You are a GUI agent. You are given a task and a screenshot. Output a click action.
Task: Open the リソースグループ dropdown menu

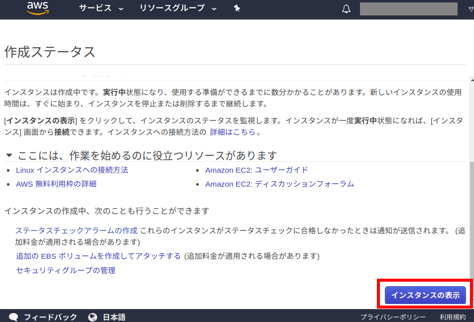pos(178,8)
